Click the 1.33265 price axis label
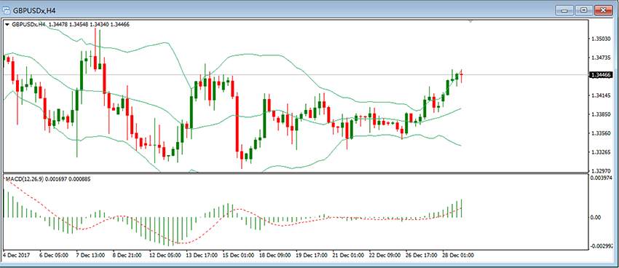Image resolution: width=619 pixels, height=268 pixels. (601, 152)
